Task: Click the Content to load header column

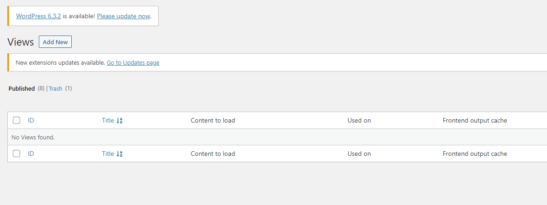Action: click(213, 120)
